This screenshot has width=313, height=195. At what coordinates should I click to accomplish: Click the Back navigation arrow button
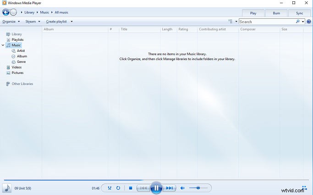(6, 12)
